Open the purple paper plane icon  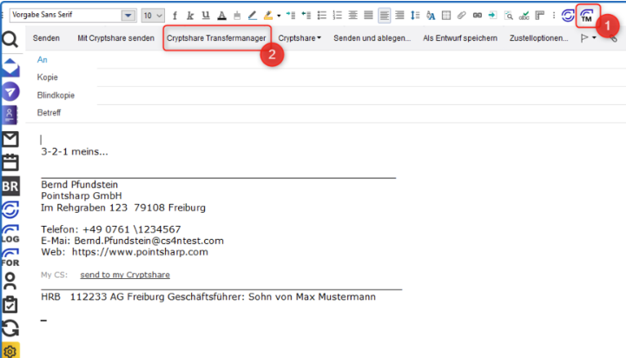10,91
